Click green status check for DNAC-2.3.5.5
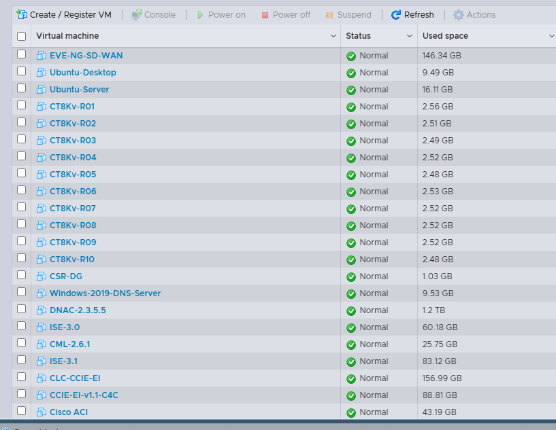The image size is (556, 430). 351,311
